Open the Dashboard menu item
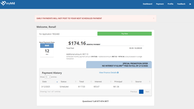This screenshot has height=109, width=194. pos(147,4)
